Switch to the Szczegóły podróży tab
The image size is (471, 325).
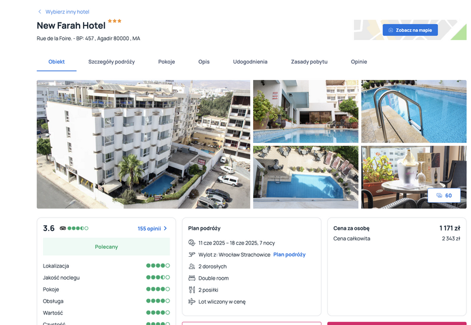[x=111, y=62]
